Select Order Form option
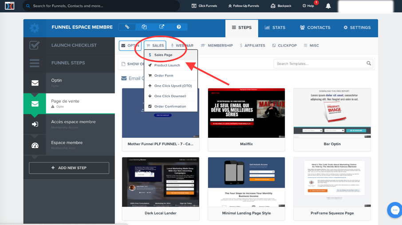Screen dimensions: 402x225 click(x=171, y=75)
